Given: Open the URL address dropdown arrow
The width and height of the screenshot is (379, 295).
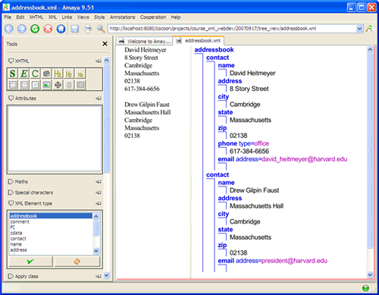Looking at the screenshot, I should [x=359, y=29].
